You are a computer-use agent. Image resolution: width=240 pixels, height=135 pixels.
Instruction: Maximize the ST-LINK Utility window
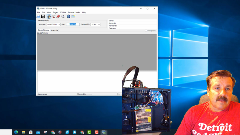click(147, 9)
